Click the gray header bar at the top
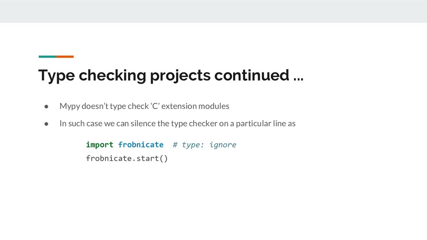Image resolution: width=427 pixels, height=240 pixels. click(213, 11)
